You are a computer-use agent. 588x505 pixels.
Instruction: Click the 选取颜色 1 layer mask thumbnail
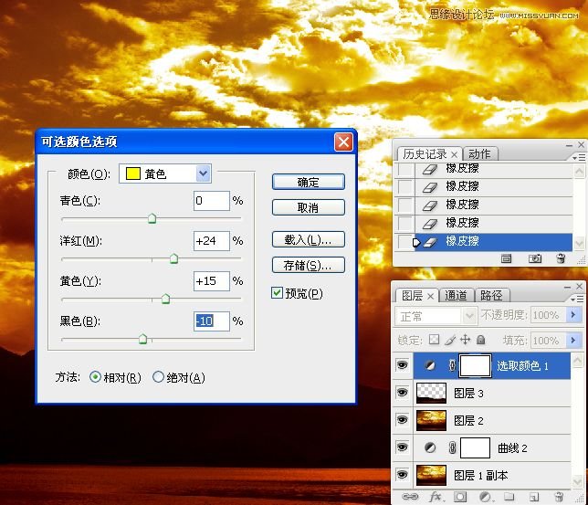(x=475, y=365)
